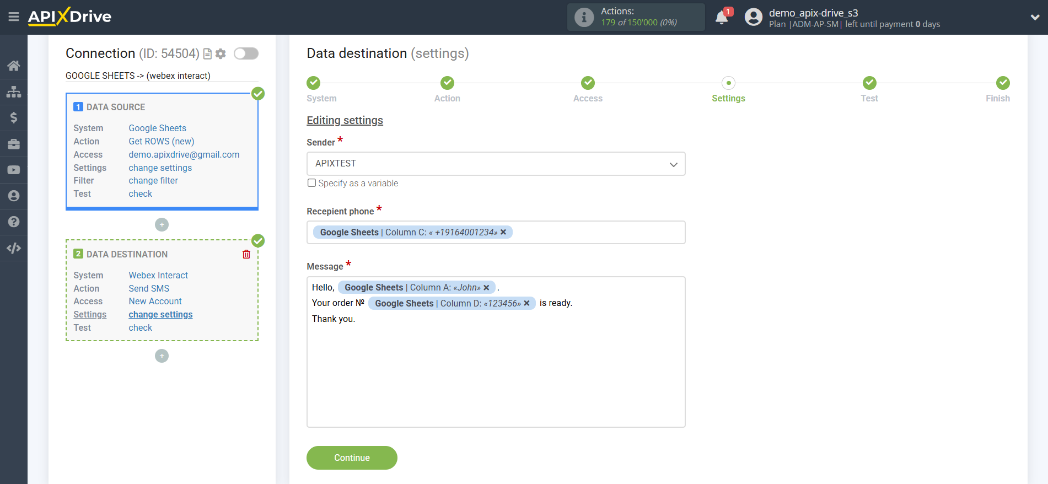Viewport: 1048px width, 484px height.
Task: Expand the account menu chevron
Action: click(1035, 17)
